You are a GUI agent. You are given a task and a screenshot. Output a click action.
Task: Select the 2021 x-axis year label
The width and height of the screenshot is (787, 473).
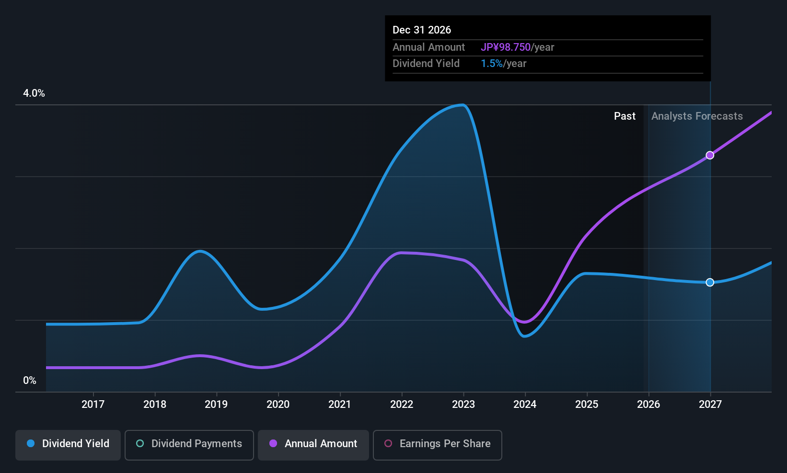pyautogui.click(x=340, y=405)
